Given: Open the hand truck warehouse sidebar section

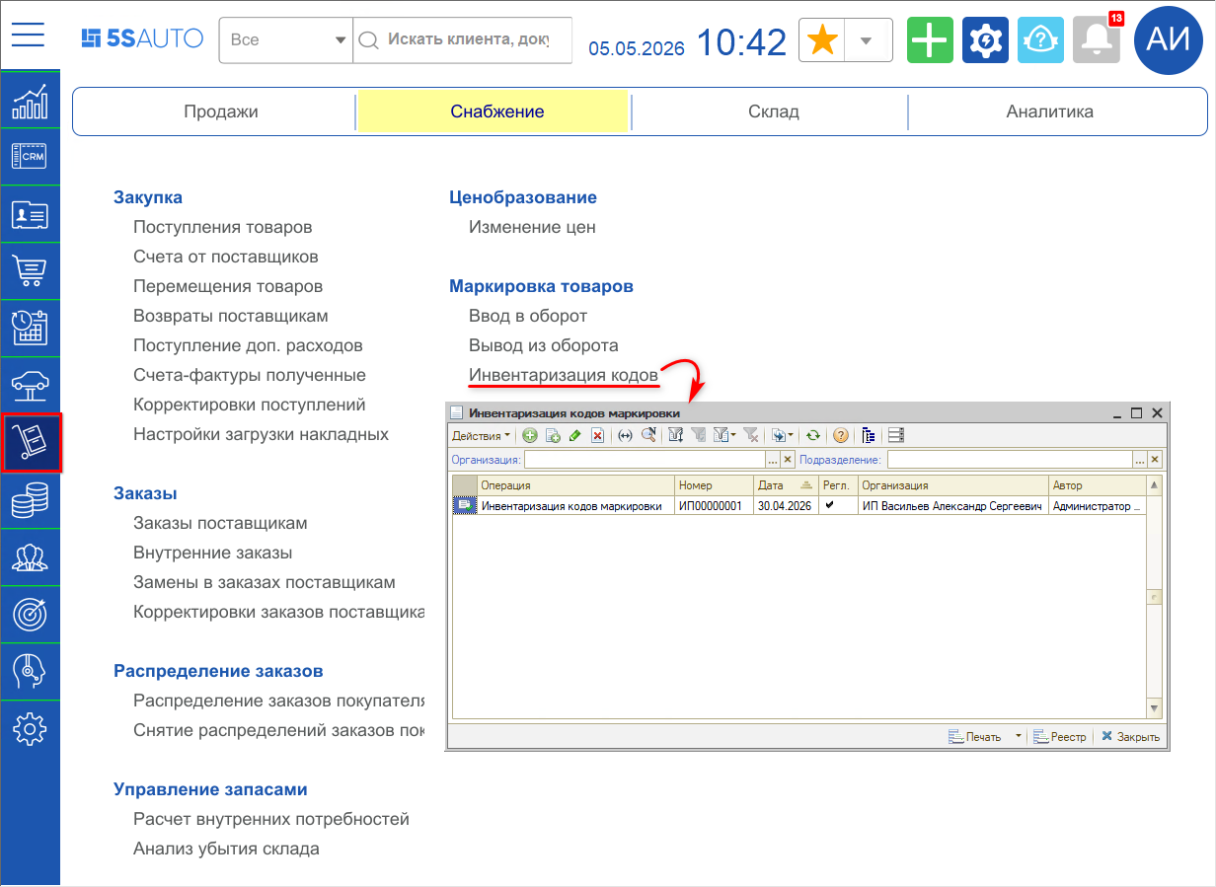Looking at the screenshot, I should pos(32,443).
